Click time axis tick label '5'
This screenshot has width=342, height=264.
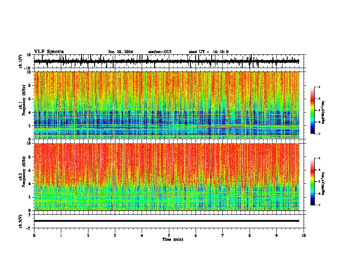(x=169, y=236)
